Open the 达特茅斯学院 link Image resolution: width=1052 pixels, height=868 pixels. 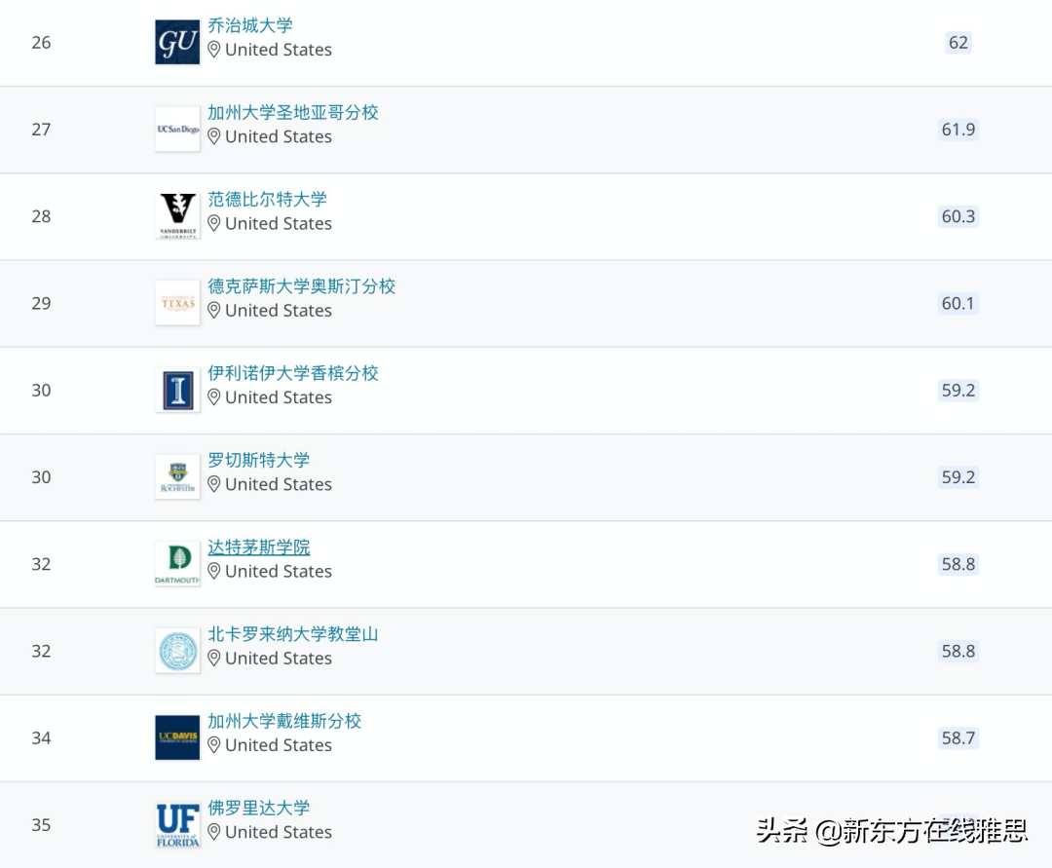pyautogui.click(x=257, y=547)
